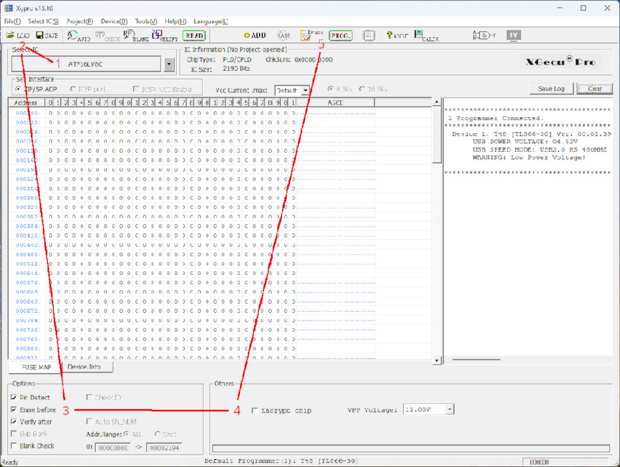
Task: Open the CALCU. calculator toolbar icon
Action: [427, 36]
